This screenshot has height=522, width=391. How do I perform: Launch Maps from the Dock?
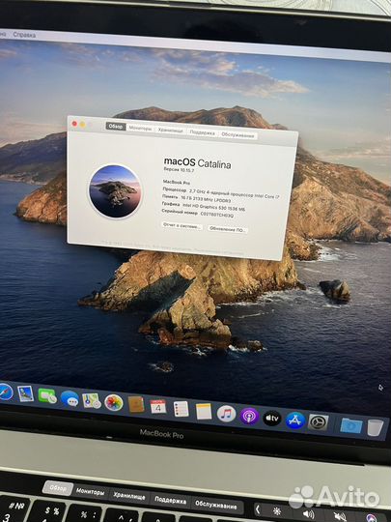click(92, 401)
